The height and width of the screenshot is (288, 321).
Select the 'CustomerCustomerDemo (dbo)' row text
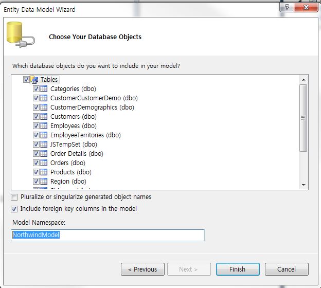94,98
